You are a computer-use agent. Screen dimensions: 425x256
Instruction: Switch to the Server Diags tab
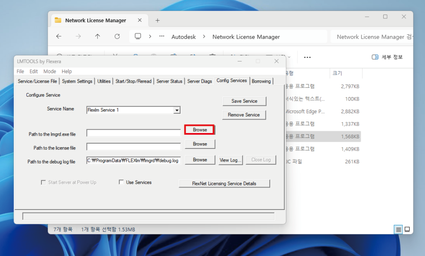(199, 81)
